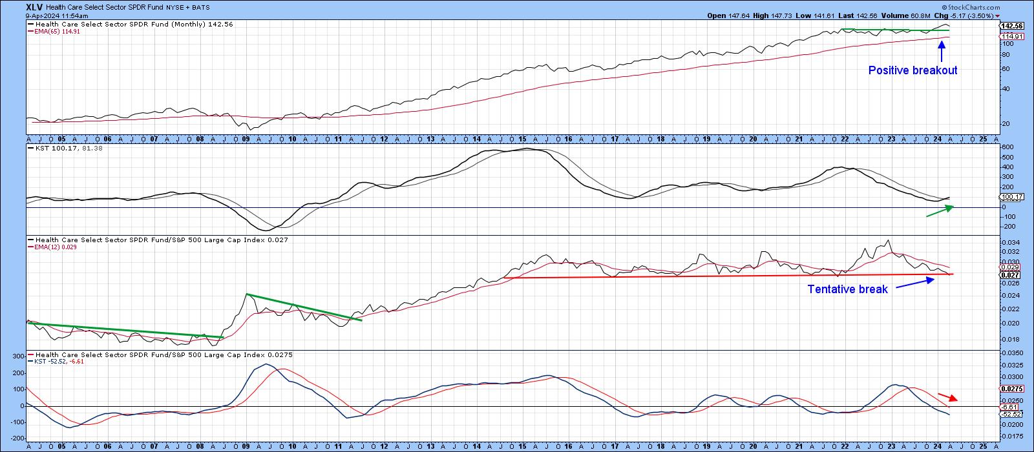Click the 09 year label under the price panel
The width and height of the screenshot is (1034, 452).
(246, 139)
